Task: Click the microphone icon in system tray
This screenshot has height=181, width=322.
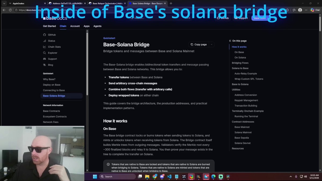Action: point(296,176)
